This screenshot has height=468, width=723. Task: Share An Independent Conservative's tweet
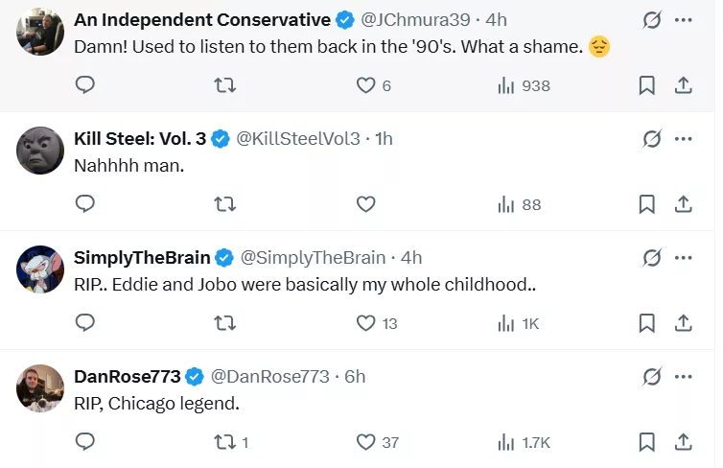(684, 85)
